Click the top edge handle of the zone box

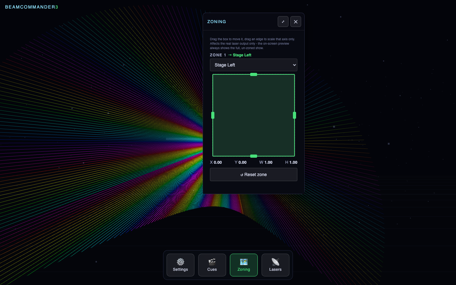coord(254,74)
